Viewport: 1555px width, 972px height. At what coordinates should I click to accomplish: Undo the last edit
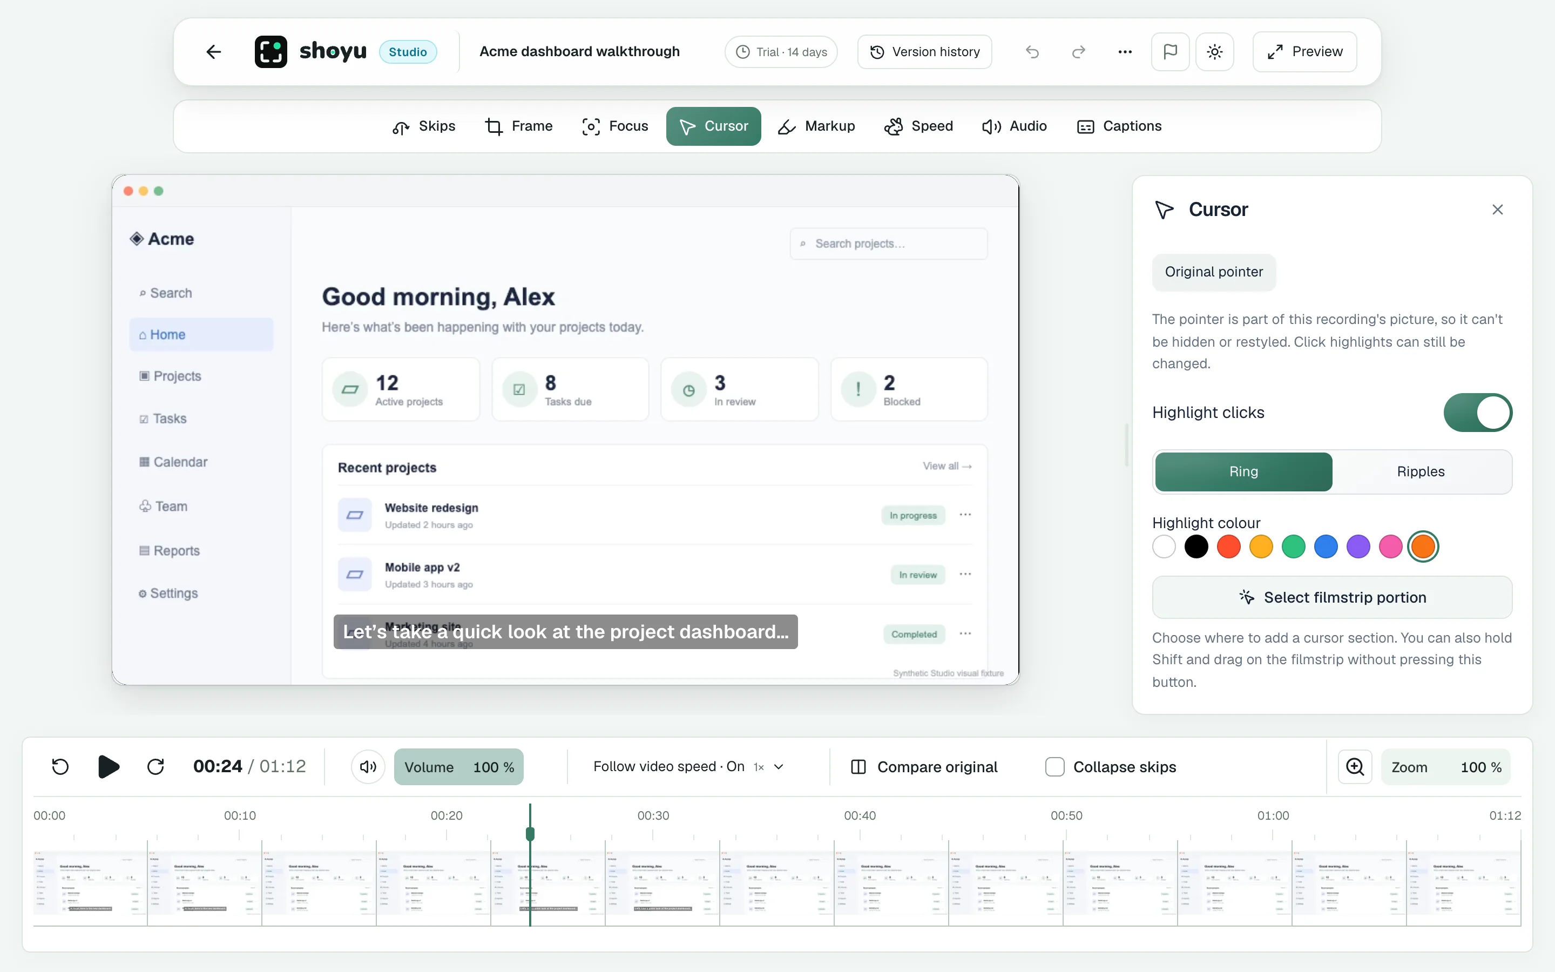(x=1032, y=51)
